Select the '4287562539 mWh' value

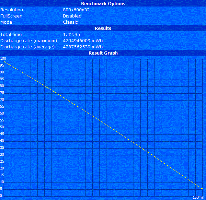(x=83, y=47)
